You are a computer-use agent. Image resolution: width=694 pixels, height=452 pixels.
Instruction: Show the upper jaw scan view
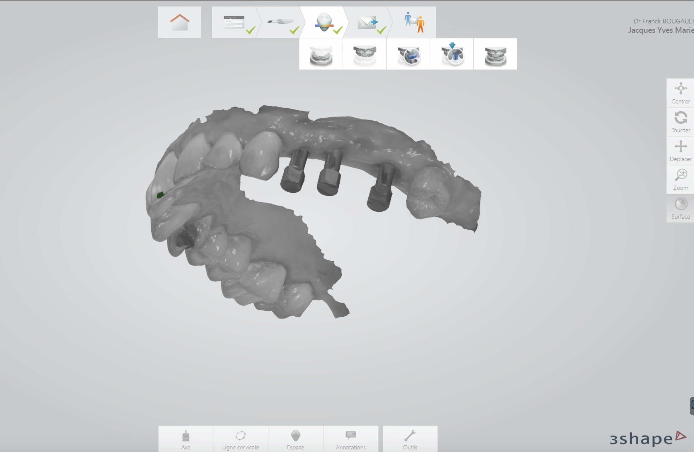click(x=365, y=54)
